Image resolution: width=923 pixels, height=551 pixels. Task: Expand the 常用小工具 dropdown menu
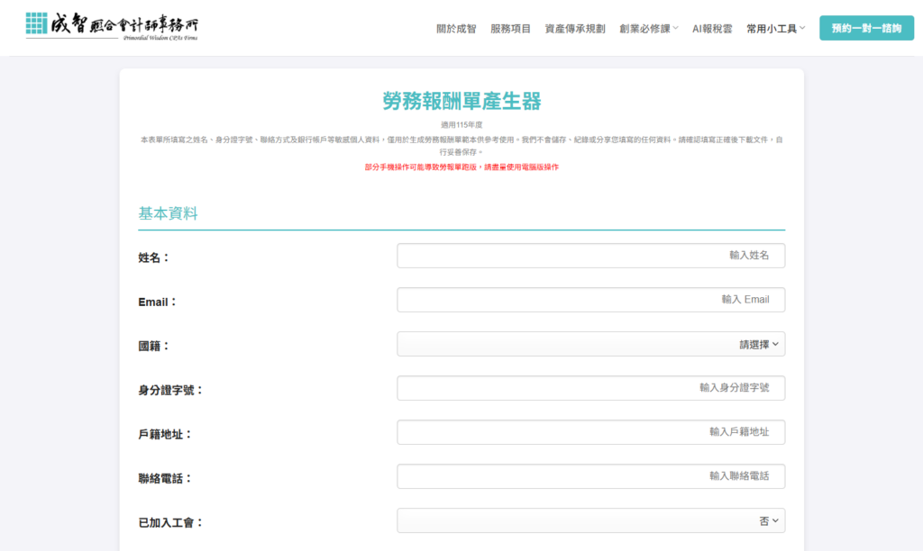pos(771,29)
